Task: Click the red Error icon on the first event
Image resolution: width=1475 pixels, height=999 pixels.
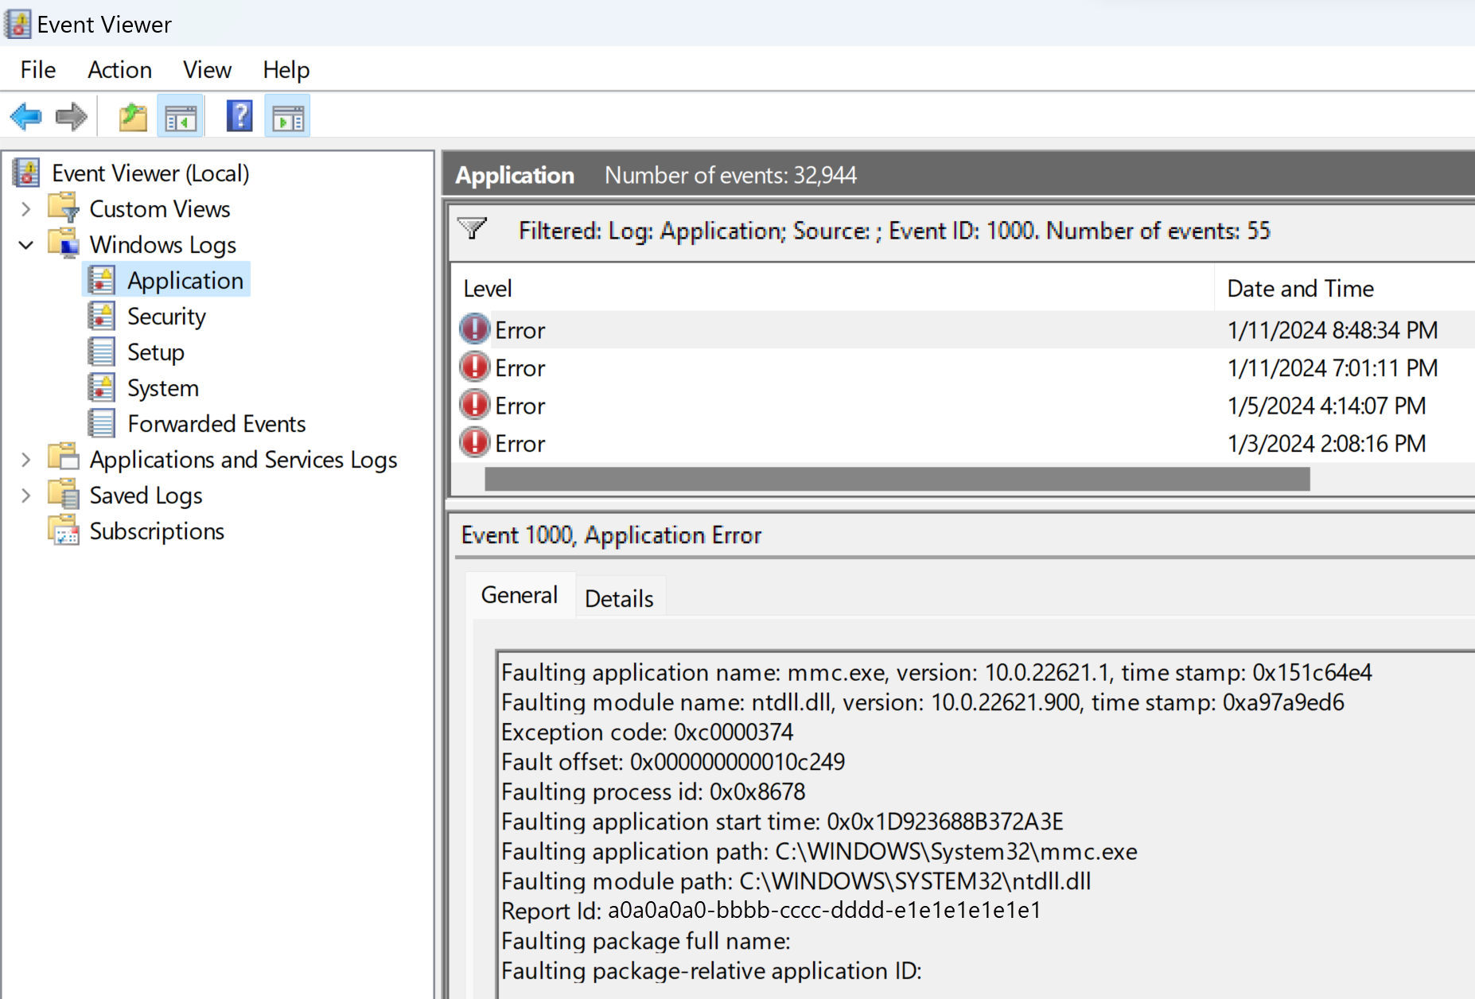Action: click(x=475, y=329)
